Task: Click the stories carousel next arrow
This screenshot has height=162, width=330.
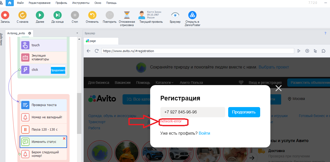Action: click(252, 158)
